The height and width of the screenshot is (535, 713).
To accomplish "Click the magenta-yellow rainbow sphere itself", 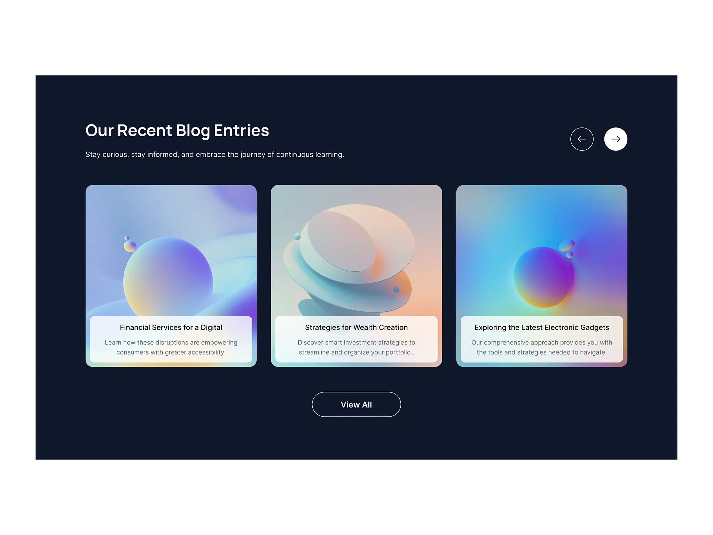I will click(543, 277).
